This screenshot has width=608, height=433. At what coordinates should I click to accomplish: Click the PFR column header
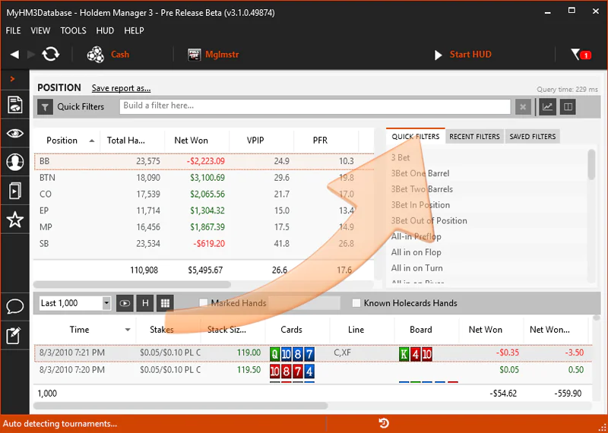(320, 141)
